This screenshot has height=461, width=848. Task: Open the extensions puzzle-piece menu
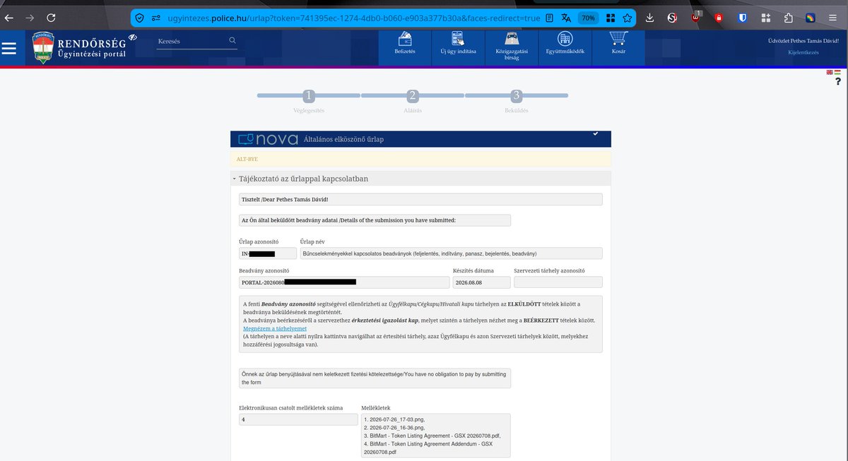tap(789, 18)
